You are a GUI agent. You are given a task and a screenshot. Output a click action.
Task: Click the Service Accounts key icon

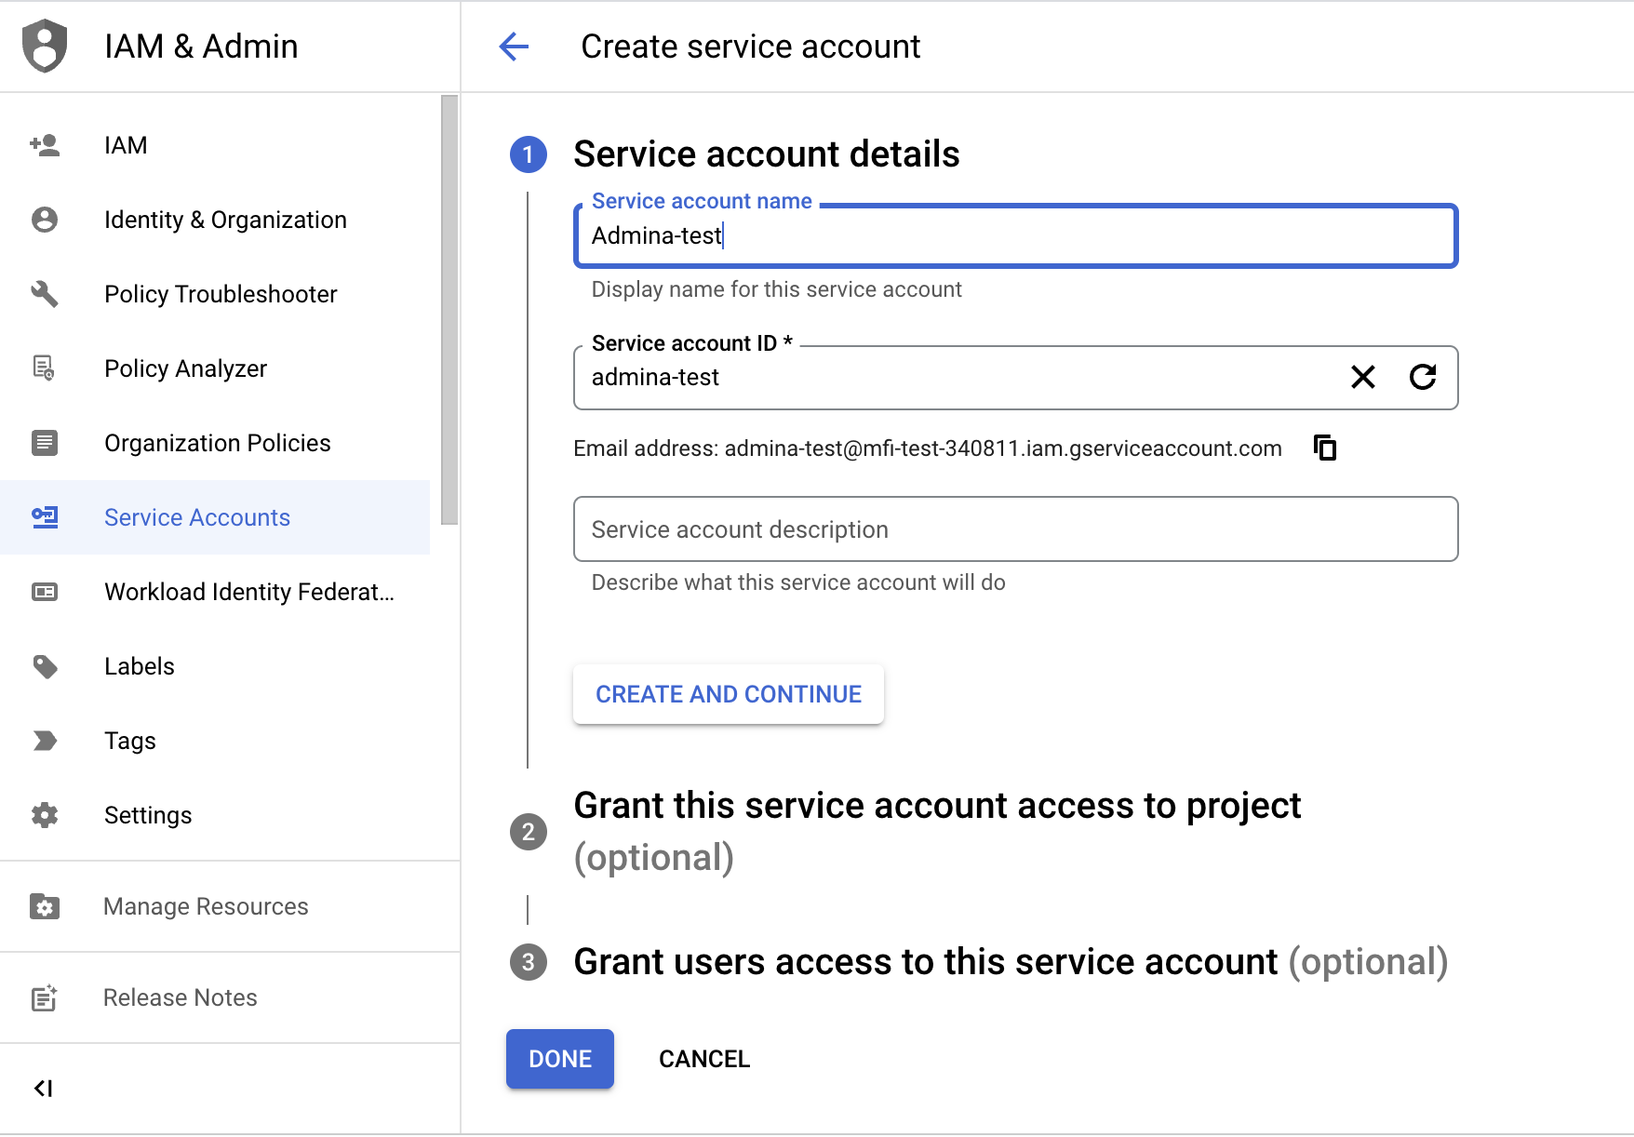[x=45, y=517]
